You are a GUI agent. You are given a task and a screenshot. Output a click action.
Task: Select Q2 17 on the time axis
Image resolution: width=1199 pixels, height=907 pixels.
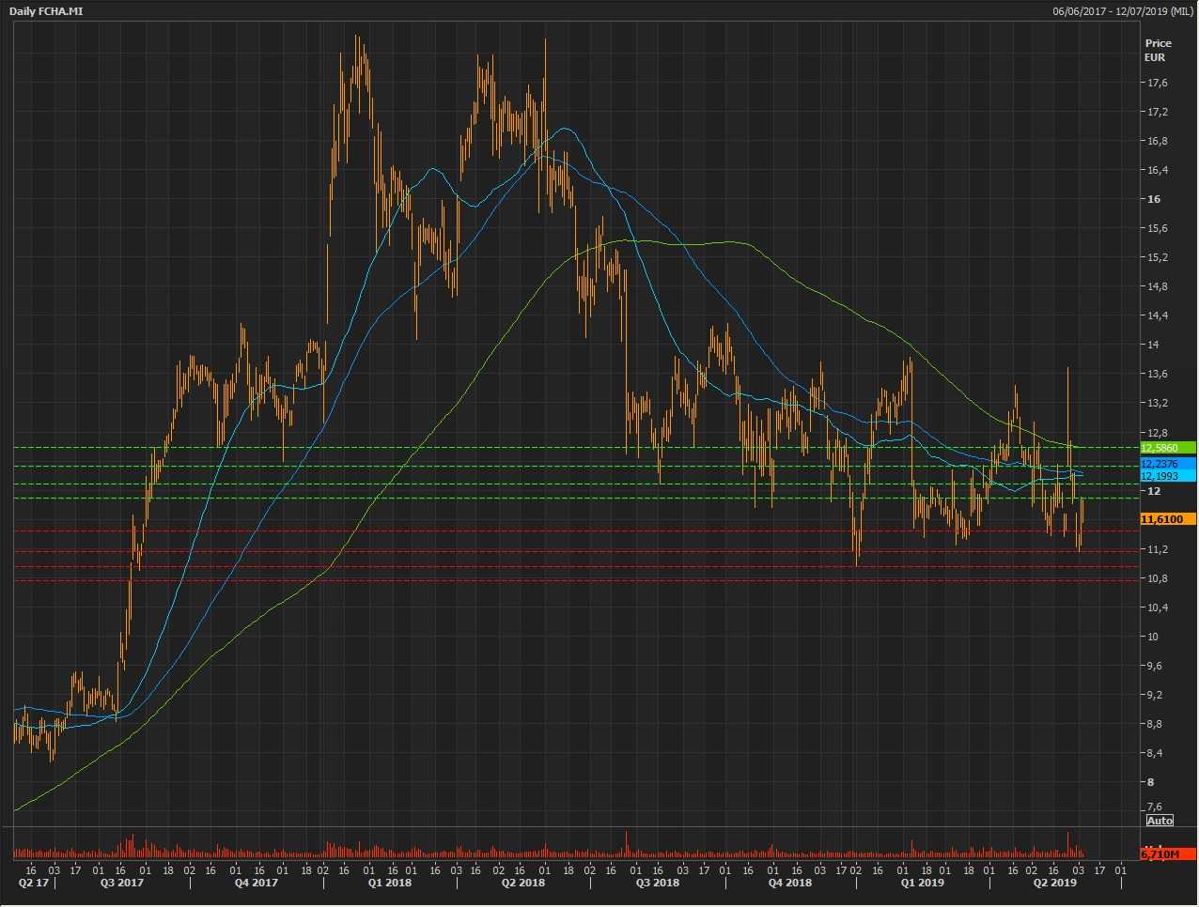34,883
